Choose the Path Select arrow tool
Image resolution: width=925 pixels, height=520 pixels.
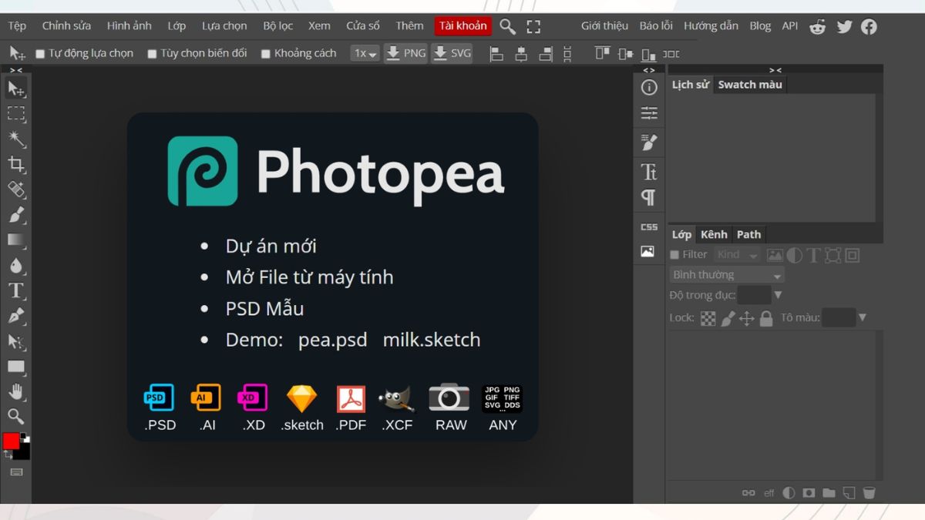pyautogui.click(x=16, y=341)
